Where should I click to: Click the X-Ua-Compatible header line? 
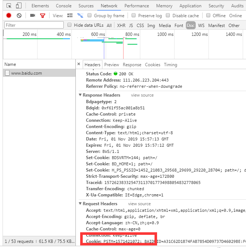click(125, 195)
